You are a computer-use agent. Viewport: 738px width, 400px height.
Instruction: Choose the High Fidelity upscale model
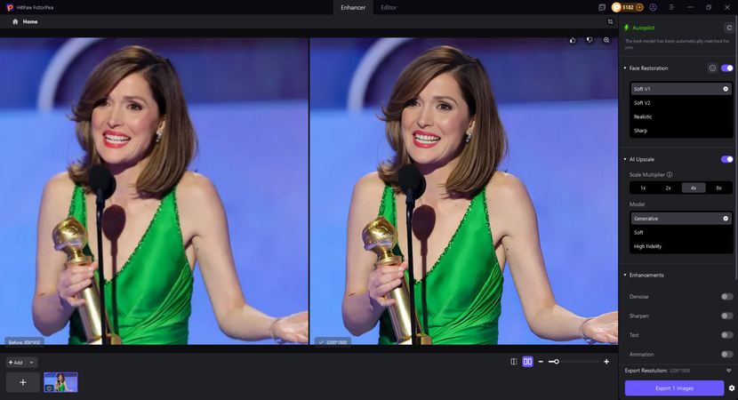(681, 246)
